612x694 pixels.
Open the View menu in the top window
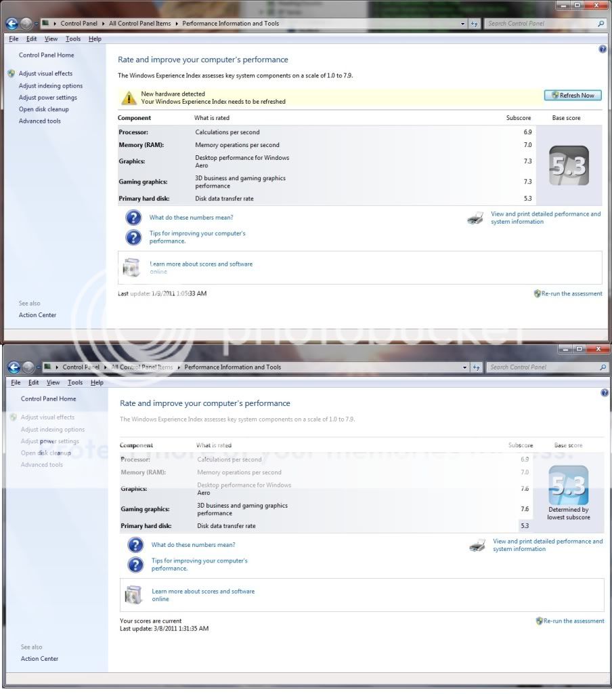click(51, 39)
